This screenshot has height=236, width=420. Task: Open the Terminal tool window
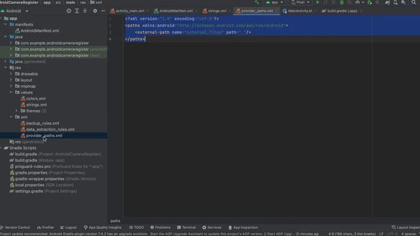[186, 227]
